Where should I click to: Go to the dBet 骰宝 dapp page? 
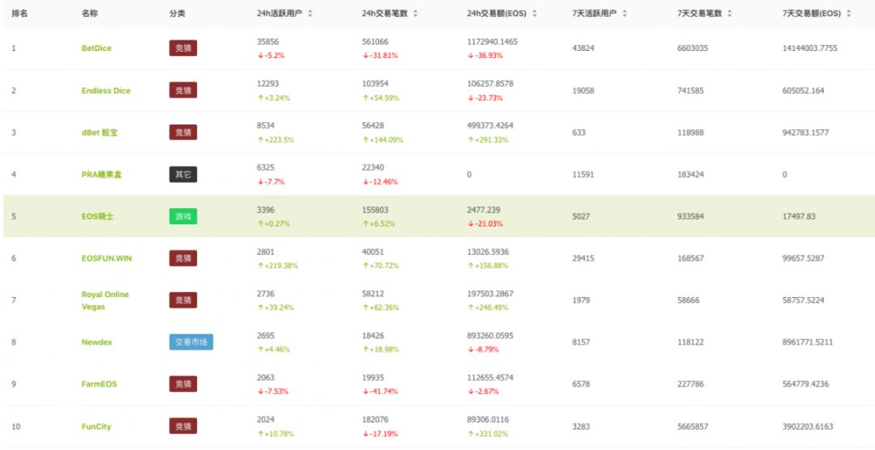click(100, 133)
